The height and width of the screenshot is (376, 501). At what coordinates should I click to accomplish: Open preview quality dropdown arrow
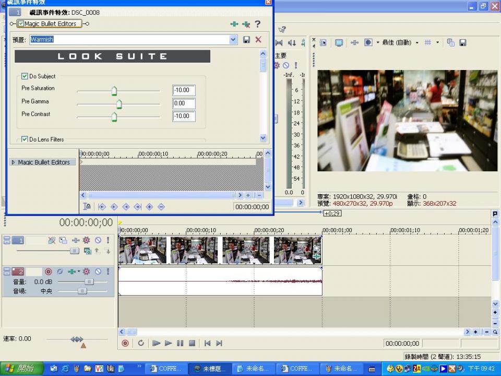pyautogui.click(x=417, y=43)
